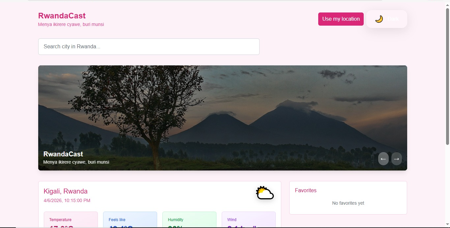Click the Use my location button
Image resolution: width=450 pixels, height=228 pixels.
coord(341,19)
